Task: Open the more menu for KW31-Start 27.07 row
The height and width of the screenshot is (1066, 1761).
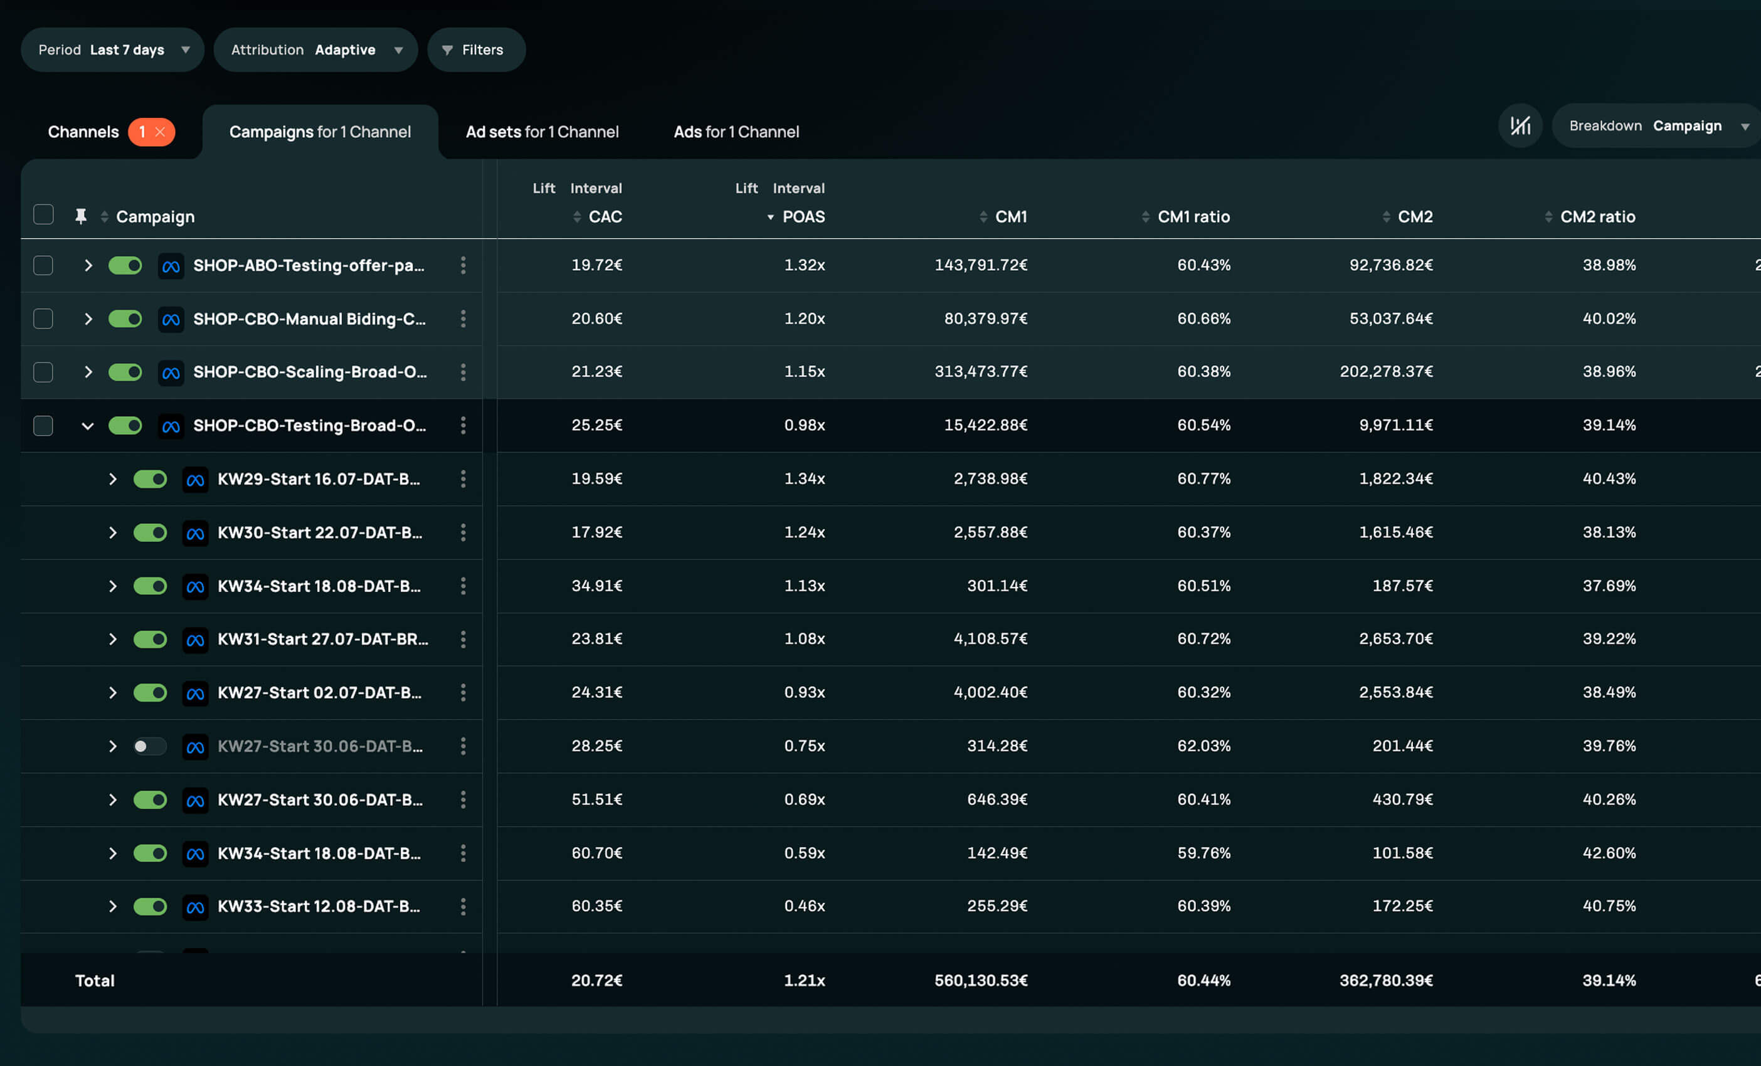Action: 463,639
